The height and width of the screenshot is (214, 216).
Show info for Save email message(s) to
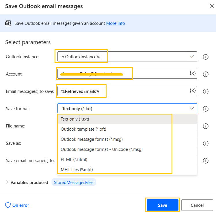pos(206,161)
